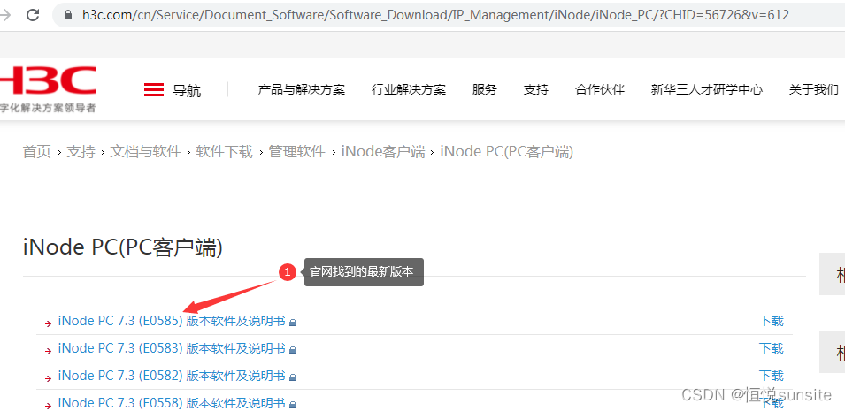Viewport: 845px width, 411px height.
Task: Click 下载 for E0582 version
Action: [x=772, y=376]
